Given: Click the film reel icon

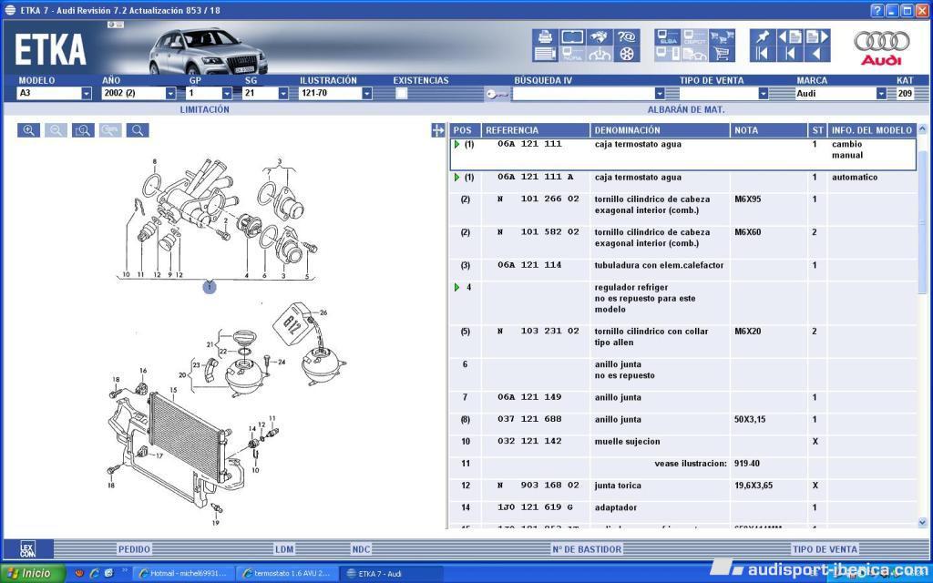Looking at the screenshot, I should [x=626, y=54].
